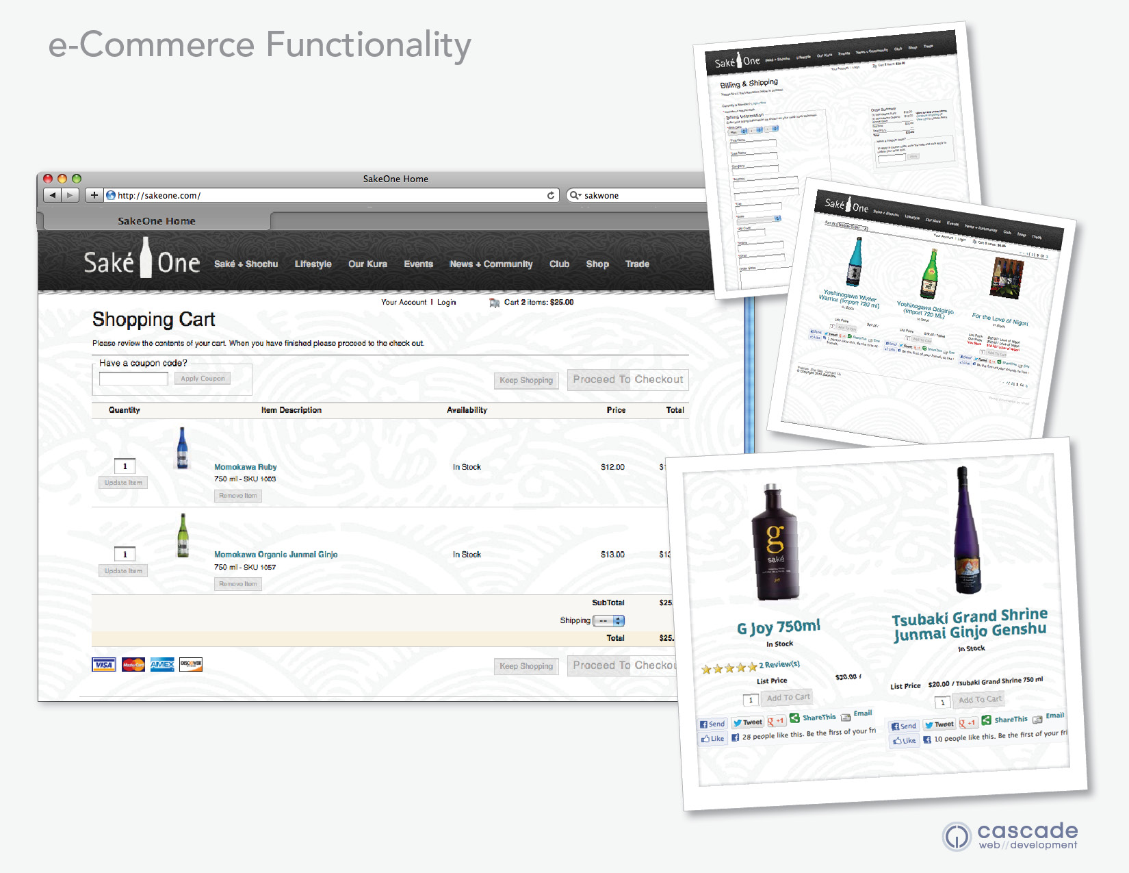Click Remove Item for Organic Junmai Ginjo
Screen dimensions: 1129x873
click(238, 584)
